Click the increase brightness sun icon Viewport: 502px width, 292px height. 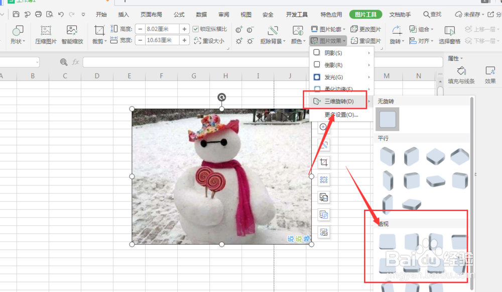click(239, 41)
